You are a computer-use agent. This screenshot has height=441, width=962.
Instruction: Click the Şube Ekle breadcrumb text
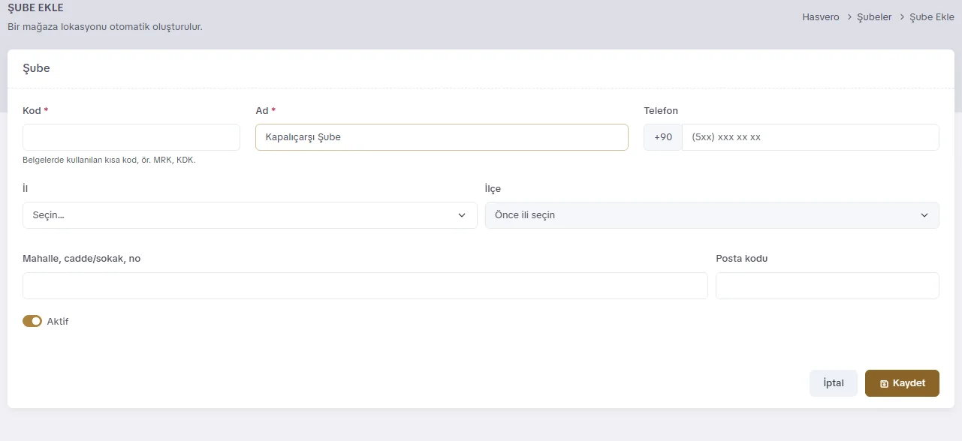[x=932, y=16]
